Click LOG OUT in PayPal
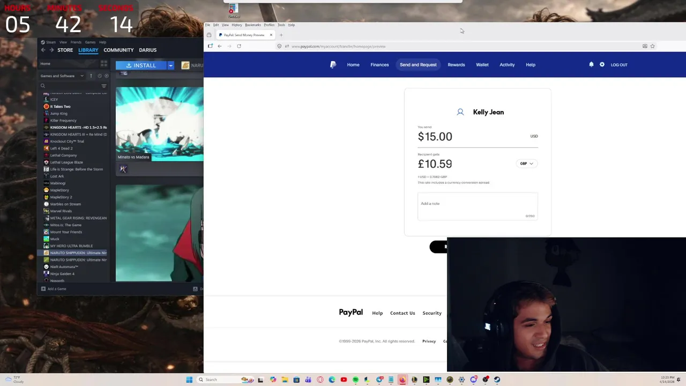 point(619,64)
